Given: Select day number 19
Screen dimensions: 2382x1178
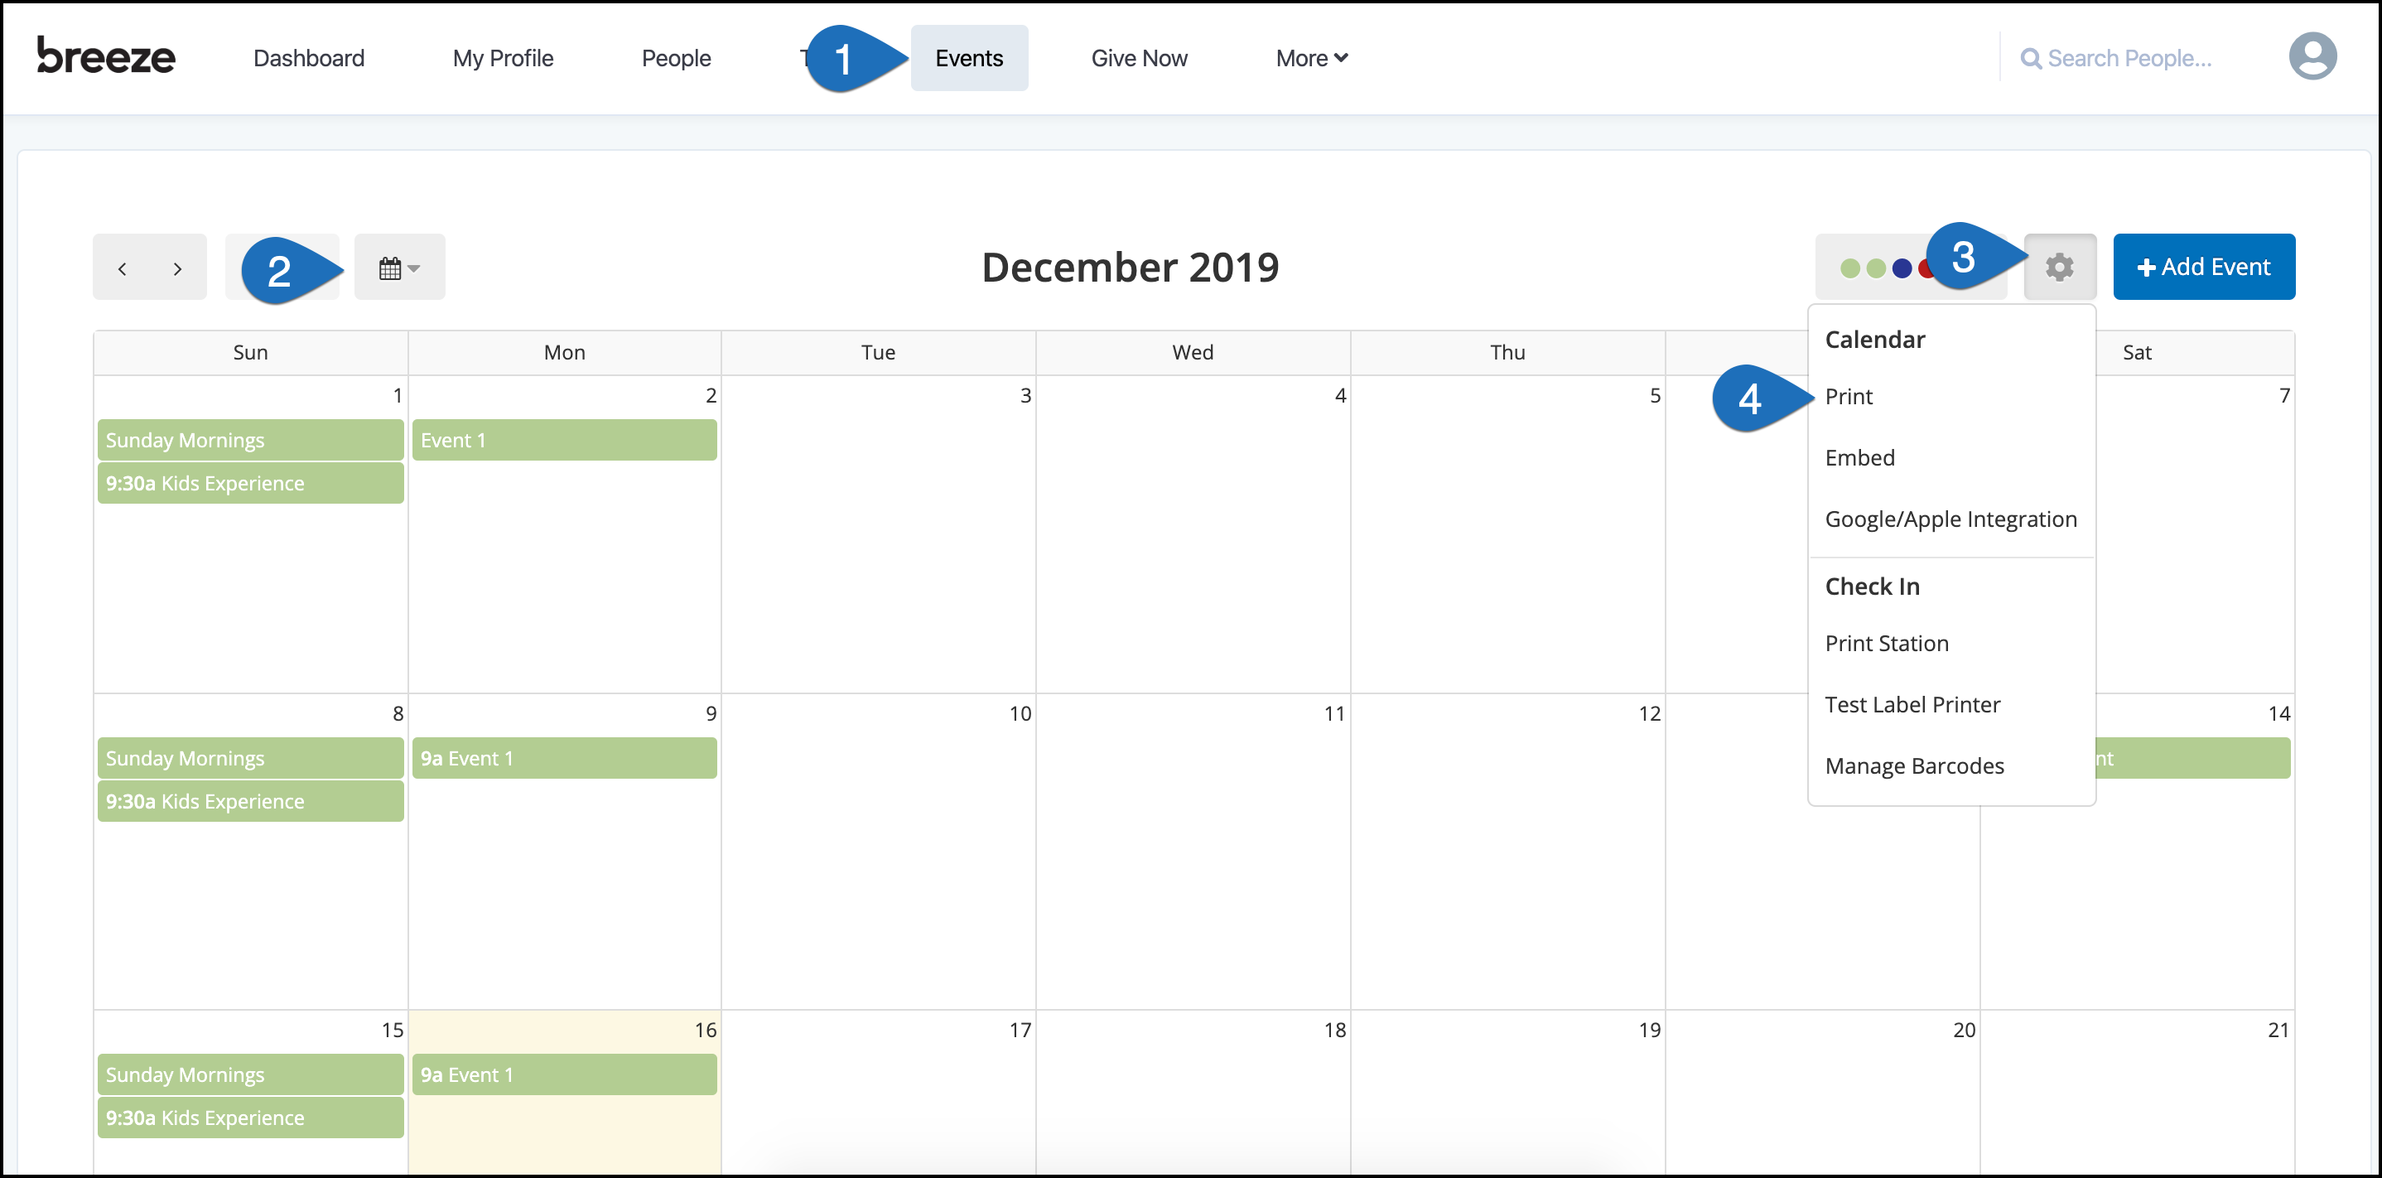Looking at the screenshot, I should pos(1650,1030).
